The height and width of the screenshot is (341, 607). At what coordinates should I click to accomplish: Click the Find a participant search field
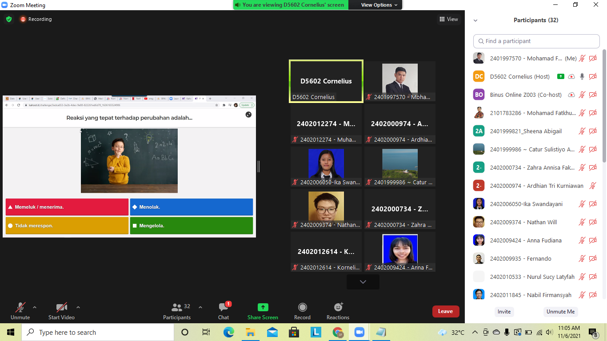tap(536, 41)
